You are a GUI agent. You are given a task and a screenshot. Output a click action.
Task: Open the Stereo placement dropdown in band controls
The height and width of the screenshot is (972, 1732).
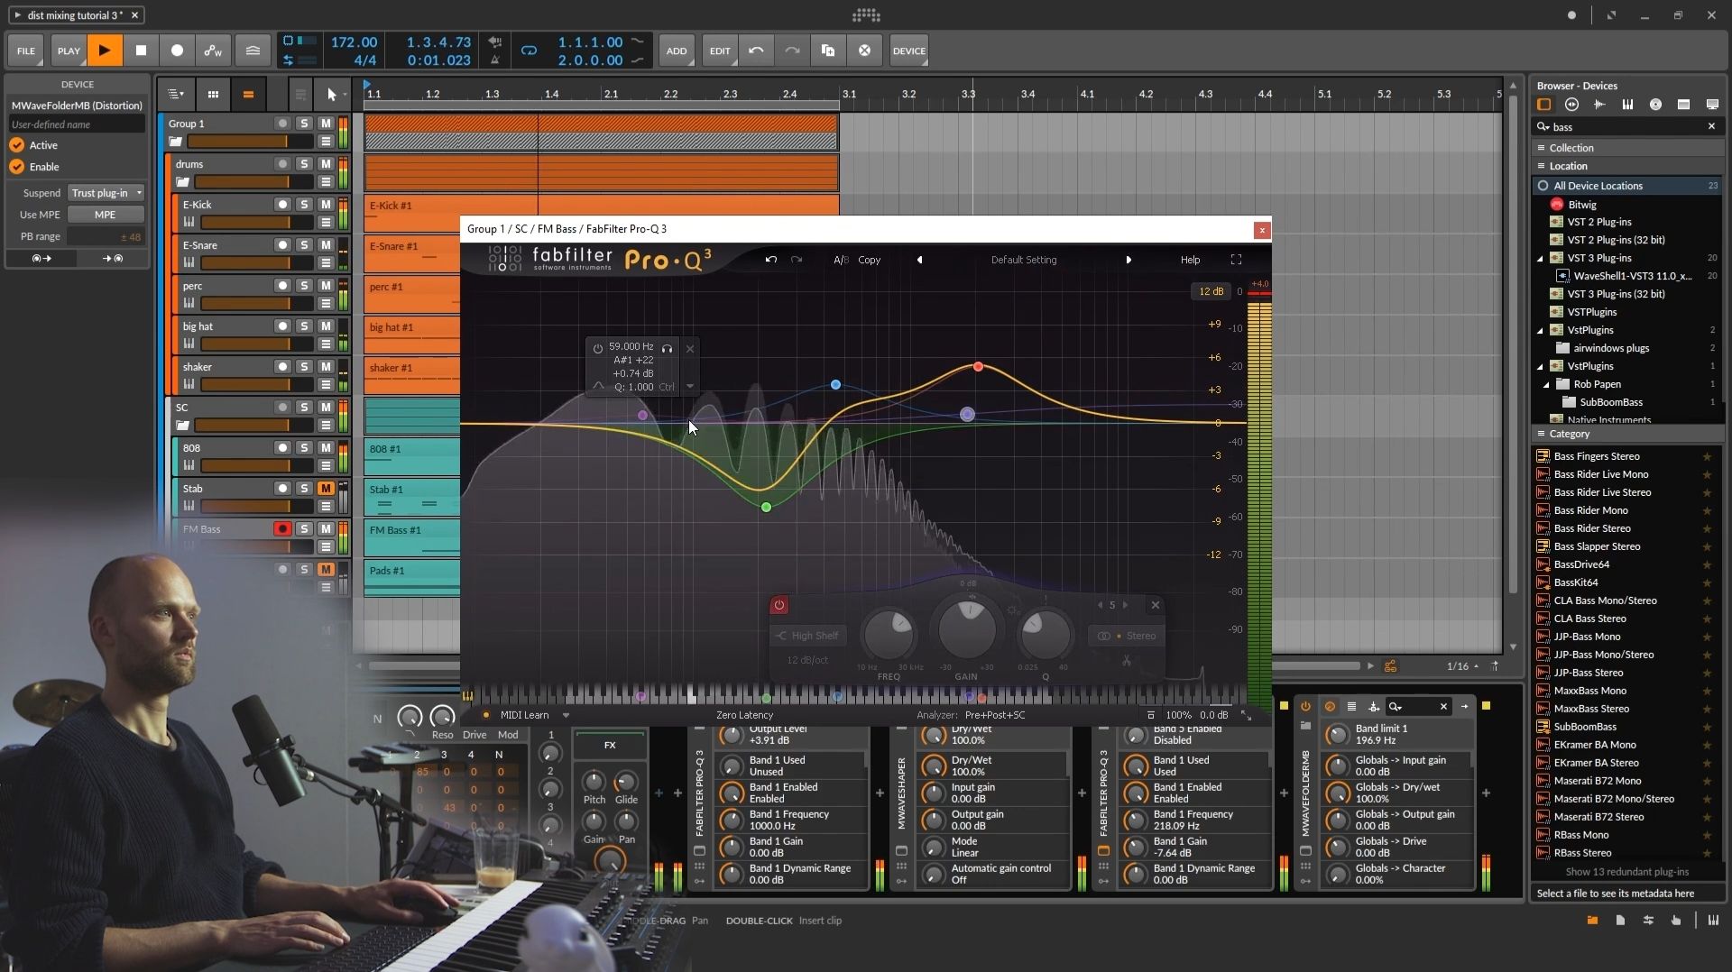click(x=1127, y=636)
